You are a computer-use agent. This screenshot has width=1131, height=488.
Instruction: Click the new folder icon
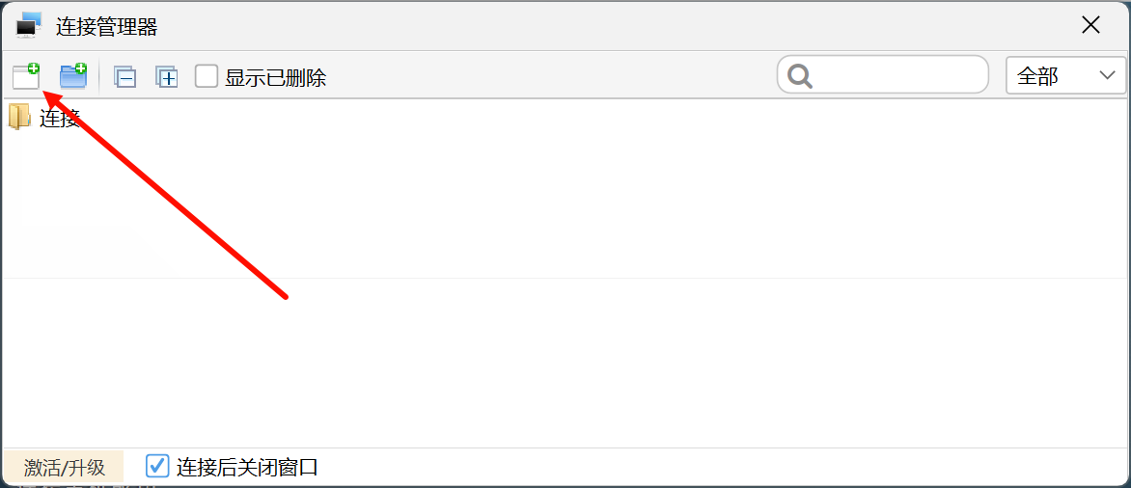pos(73,76)
